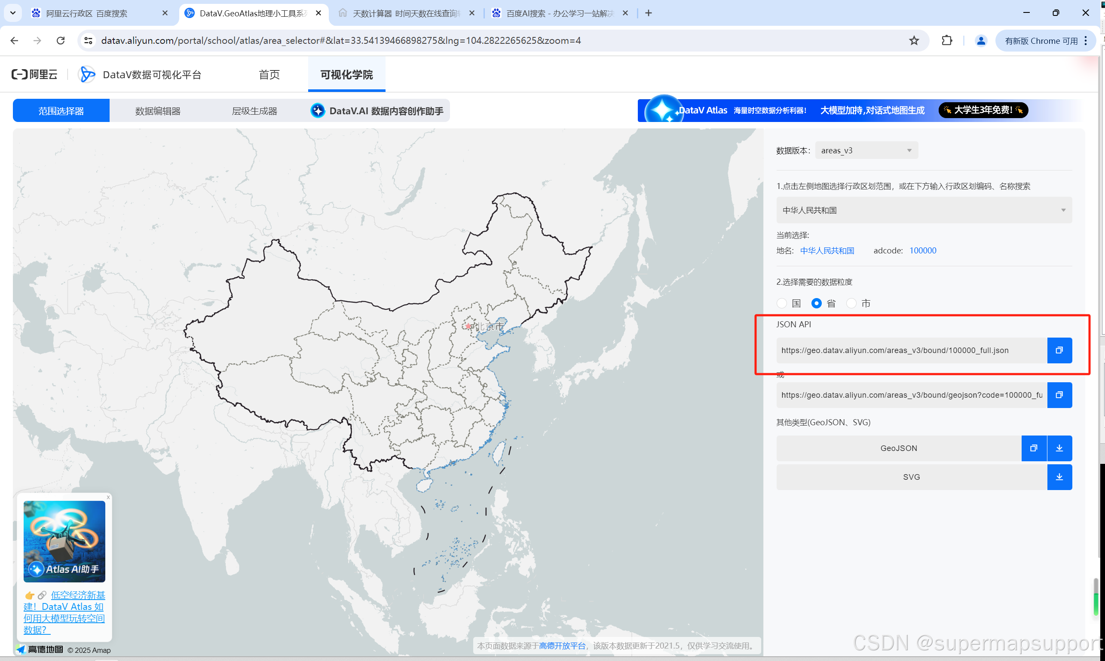The image size is (1105, 661).
Task: Open the tab search chevron
Action: pyautogui.click(x=13, y=13)
